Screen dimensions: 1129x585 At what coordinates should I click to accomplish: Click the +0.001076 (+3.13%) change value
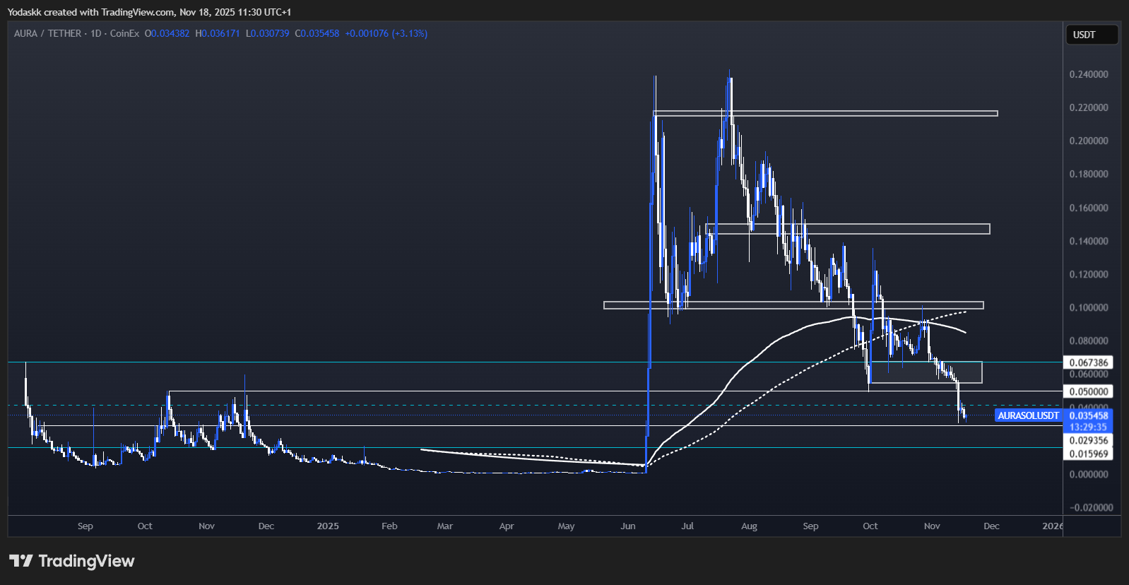pos(386,33)
